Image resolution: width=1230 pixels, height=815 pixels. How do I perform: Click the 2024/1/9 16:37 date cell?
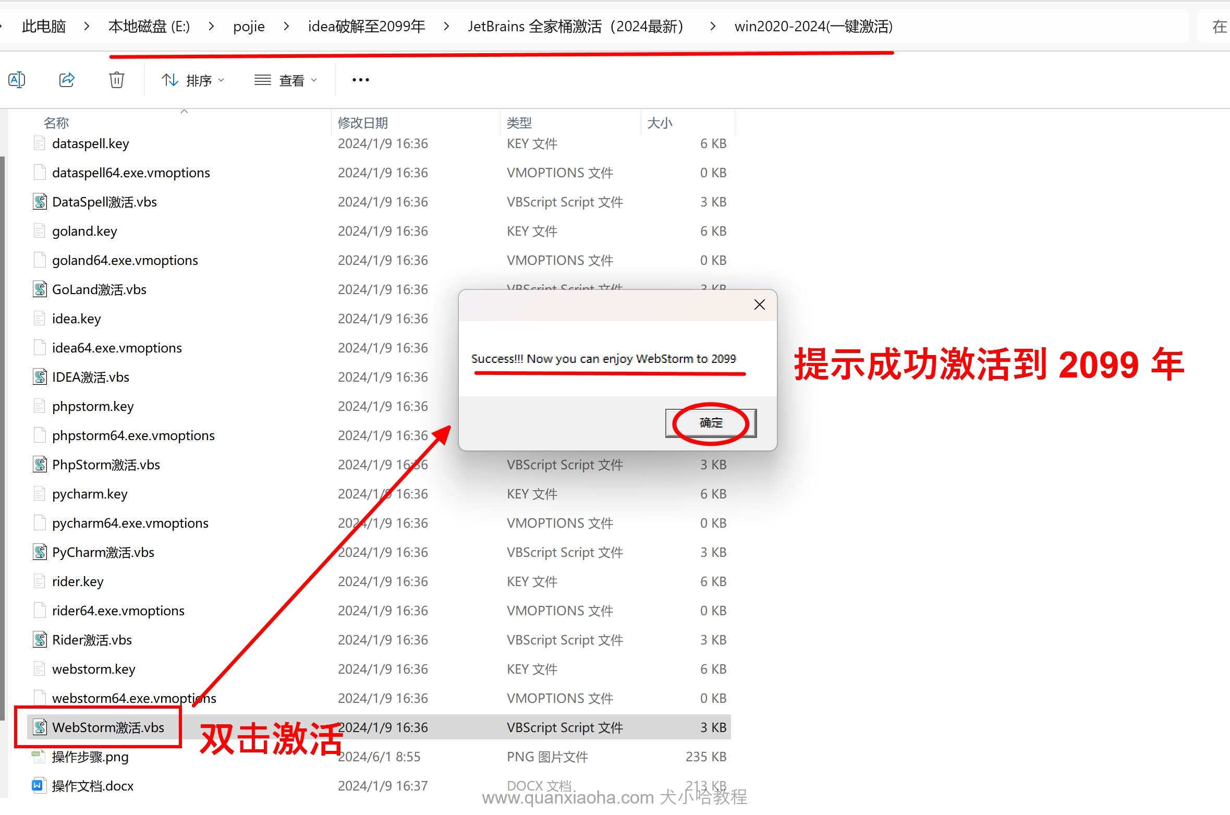pyautogui.click(x=383, y=786)
